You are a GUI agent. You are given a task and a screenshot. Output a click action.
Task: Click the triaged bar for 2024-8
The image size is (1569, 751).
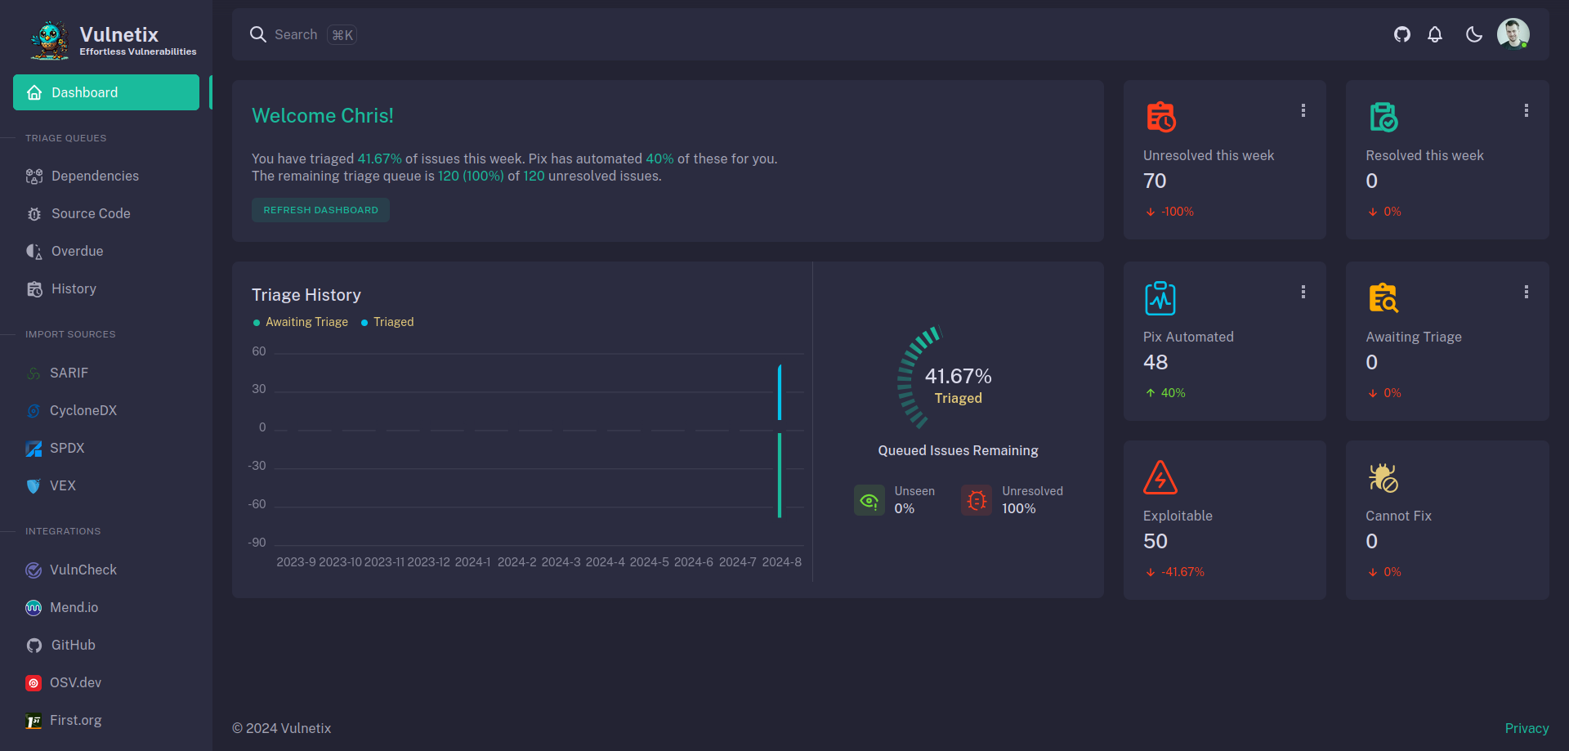780,392
